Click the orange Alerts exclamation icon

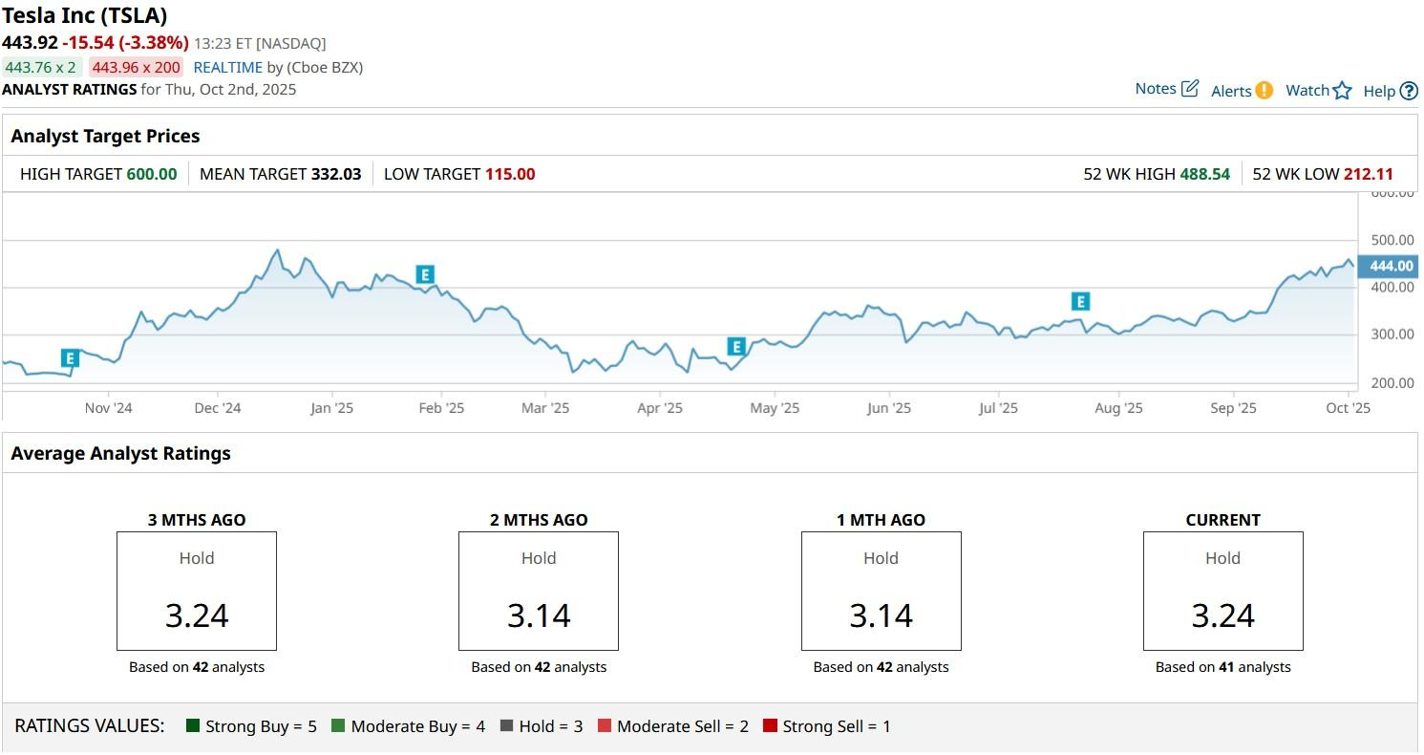click(x=1264, y=91)
